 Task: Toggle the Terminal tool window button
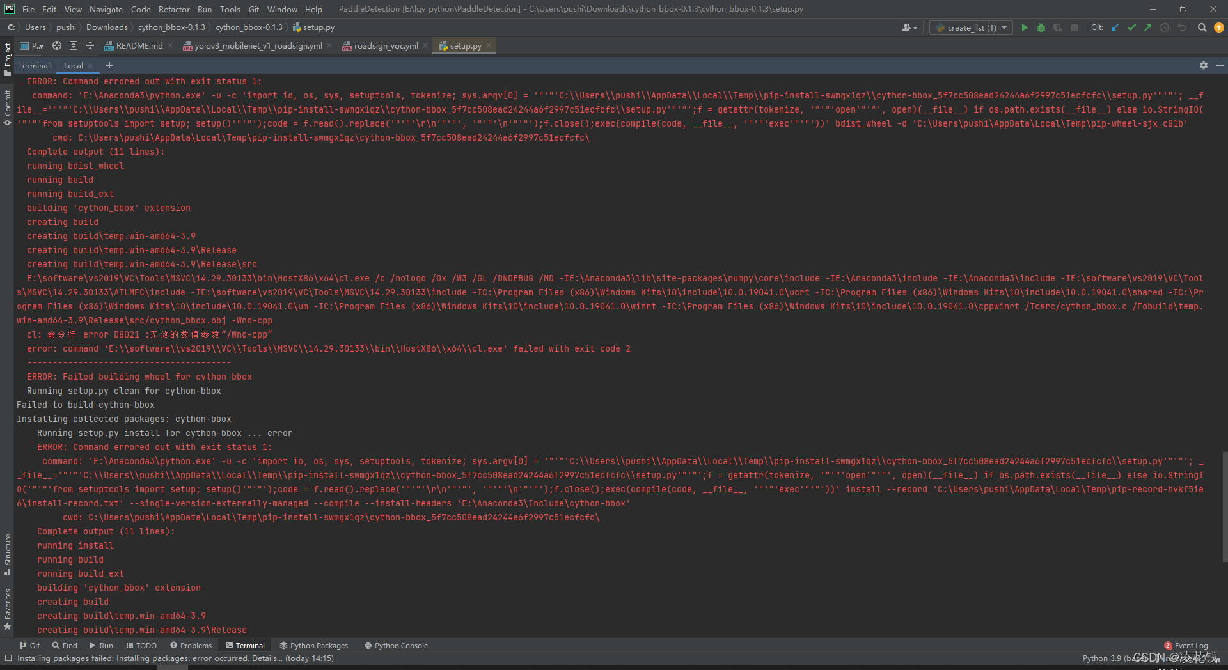(245, 645)
